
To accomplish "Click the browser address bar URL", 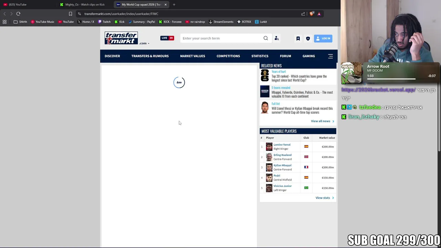I will (x=121, y=14).
